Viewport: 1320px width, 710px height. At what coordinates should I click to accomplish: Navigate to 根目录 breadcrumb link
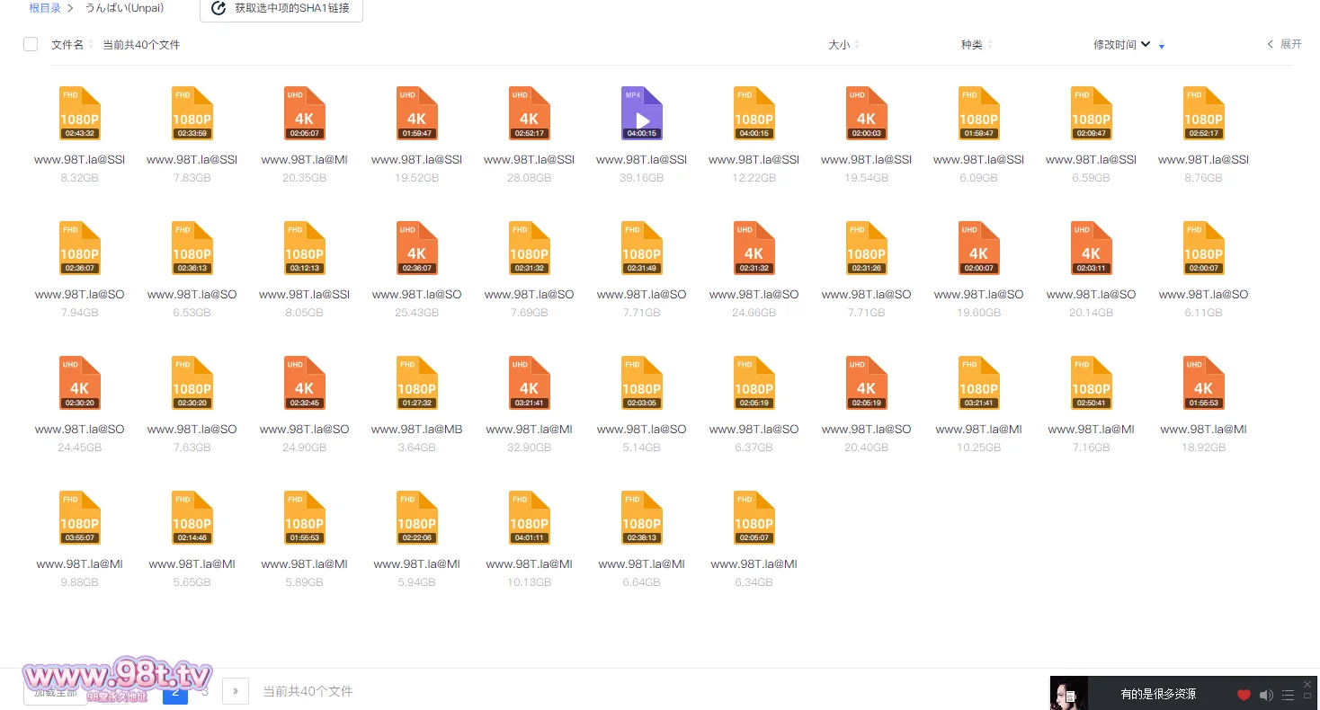point(45,8)
